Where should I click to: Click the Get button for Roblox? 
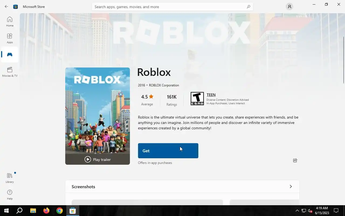tap(168, 151)
